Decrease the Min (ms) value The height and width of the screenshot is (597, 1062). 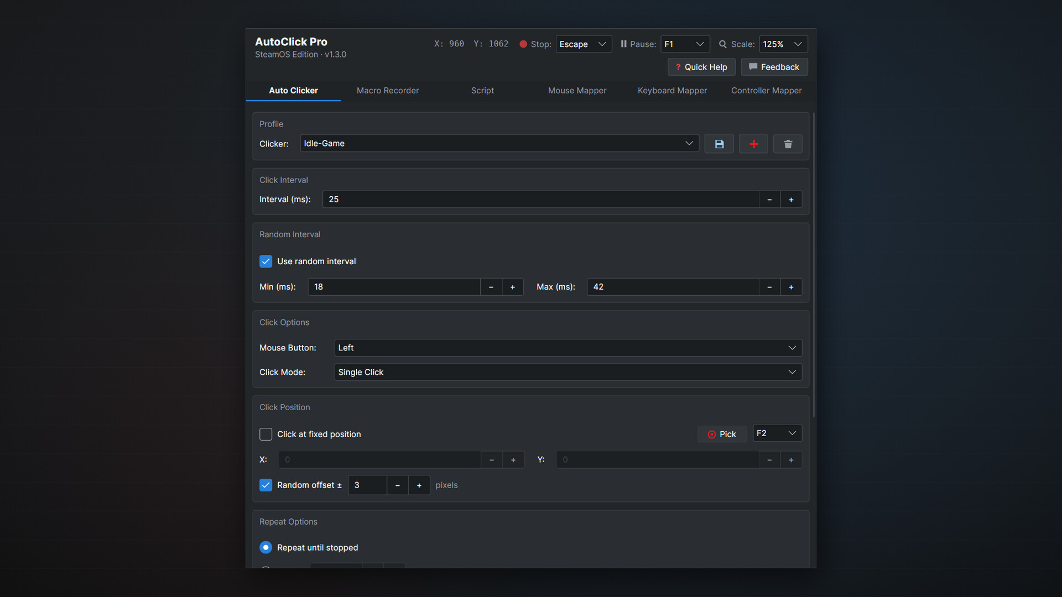pos(491,287)
